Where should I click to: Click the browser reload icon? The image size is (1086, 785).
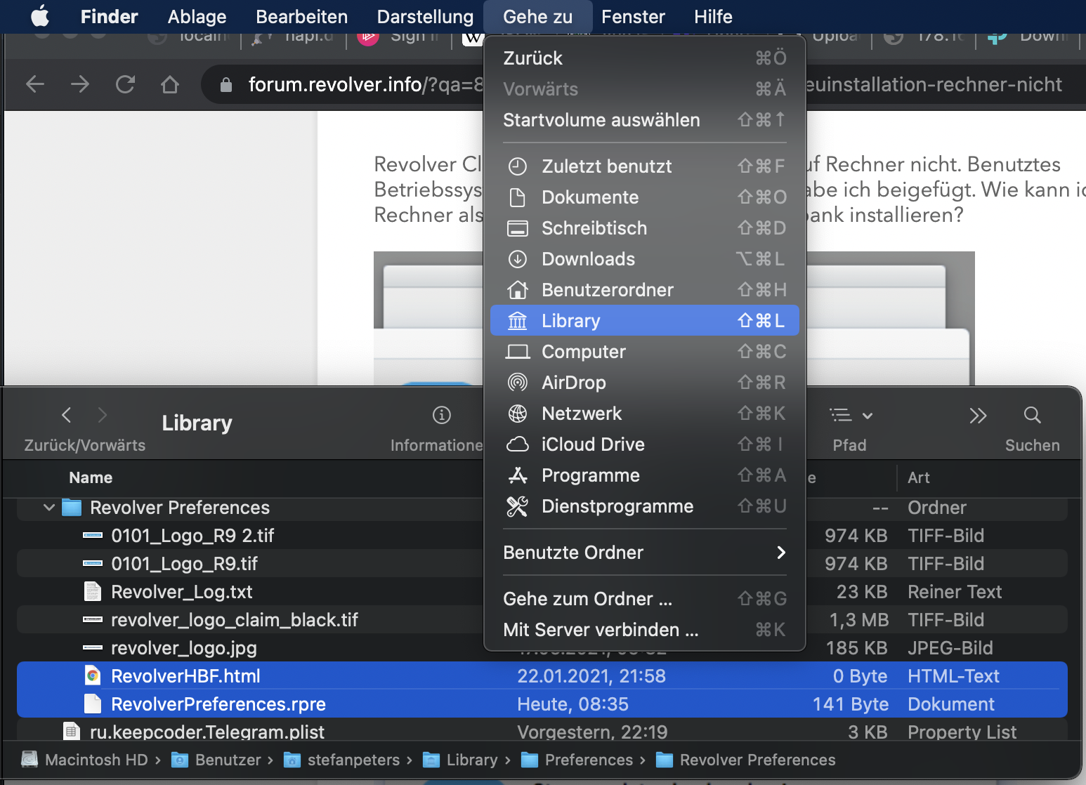(125, 85)
